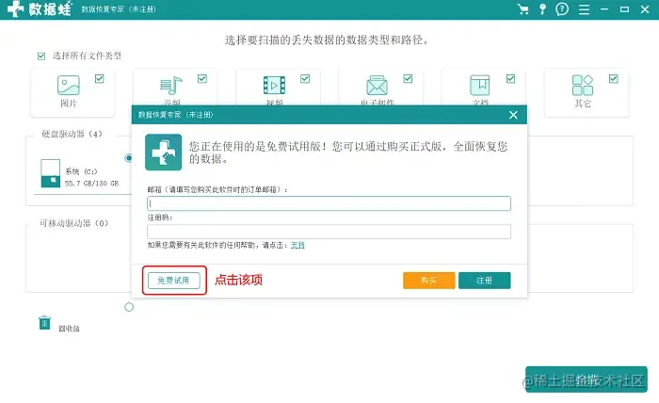
Task: Click the 注册 register button
Action: point(485,281)
